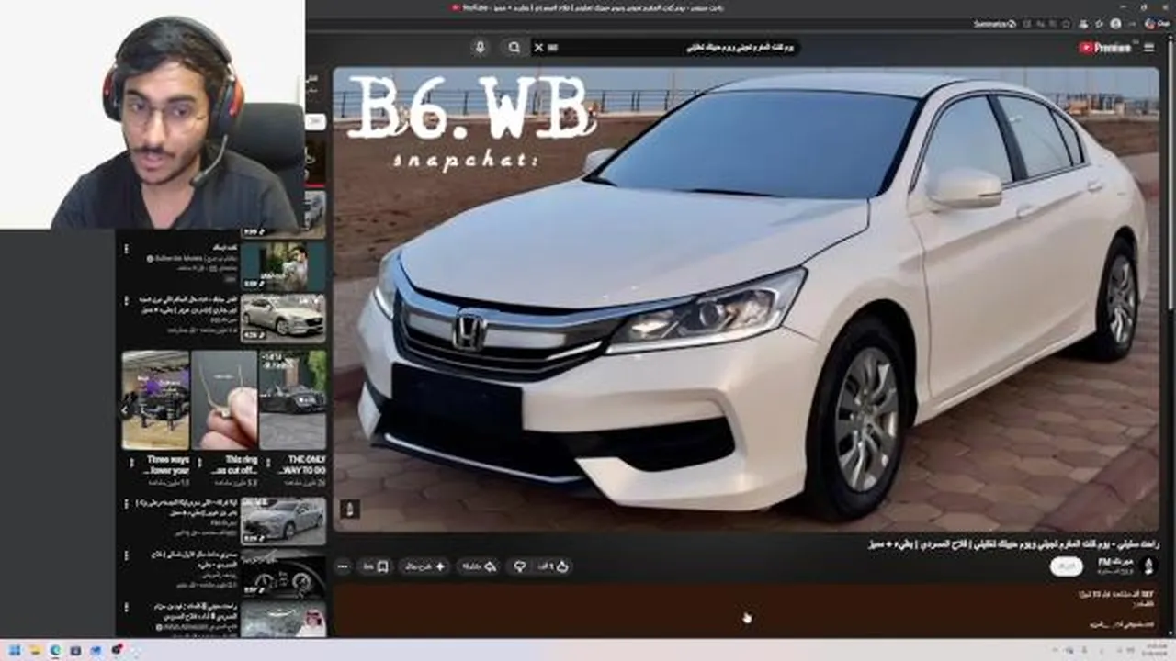Open the 'Three ways' Shorts thumbnail
This screenshot has height=661, width=1176.
click(155, 400)
